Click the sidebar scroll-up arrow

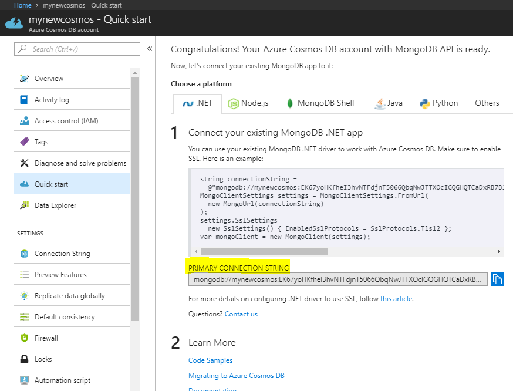pos(135,73)
